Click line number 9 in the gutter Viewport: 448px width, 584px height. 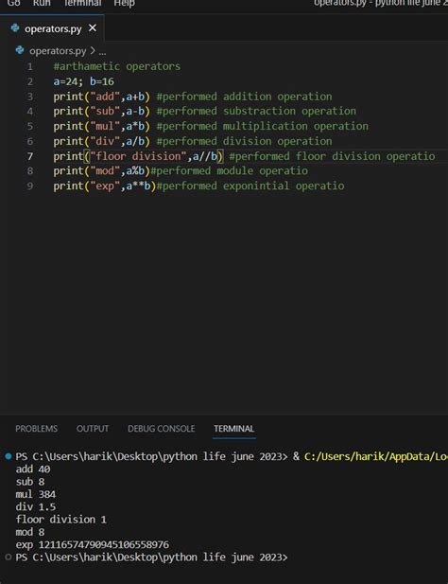[x=30, y=186]
